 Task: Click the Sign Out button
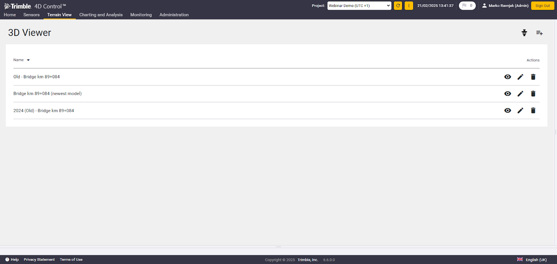pos(542,6)
